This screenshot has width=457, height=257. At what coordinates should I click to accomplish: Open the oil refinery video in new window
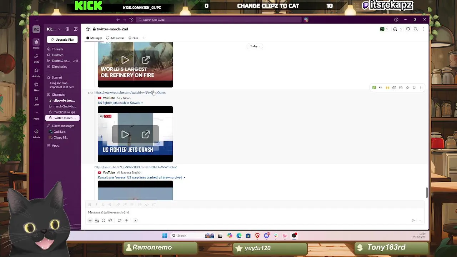[146, 60]
